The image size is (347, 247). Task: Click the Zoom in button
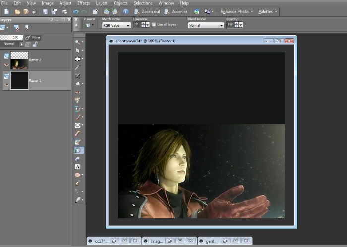pos(175,12)
